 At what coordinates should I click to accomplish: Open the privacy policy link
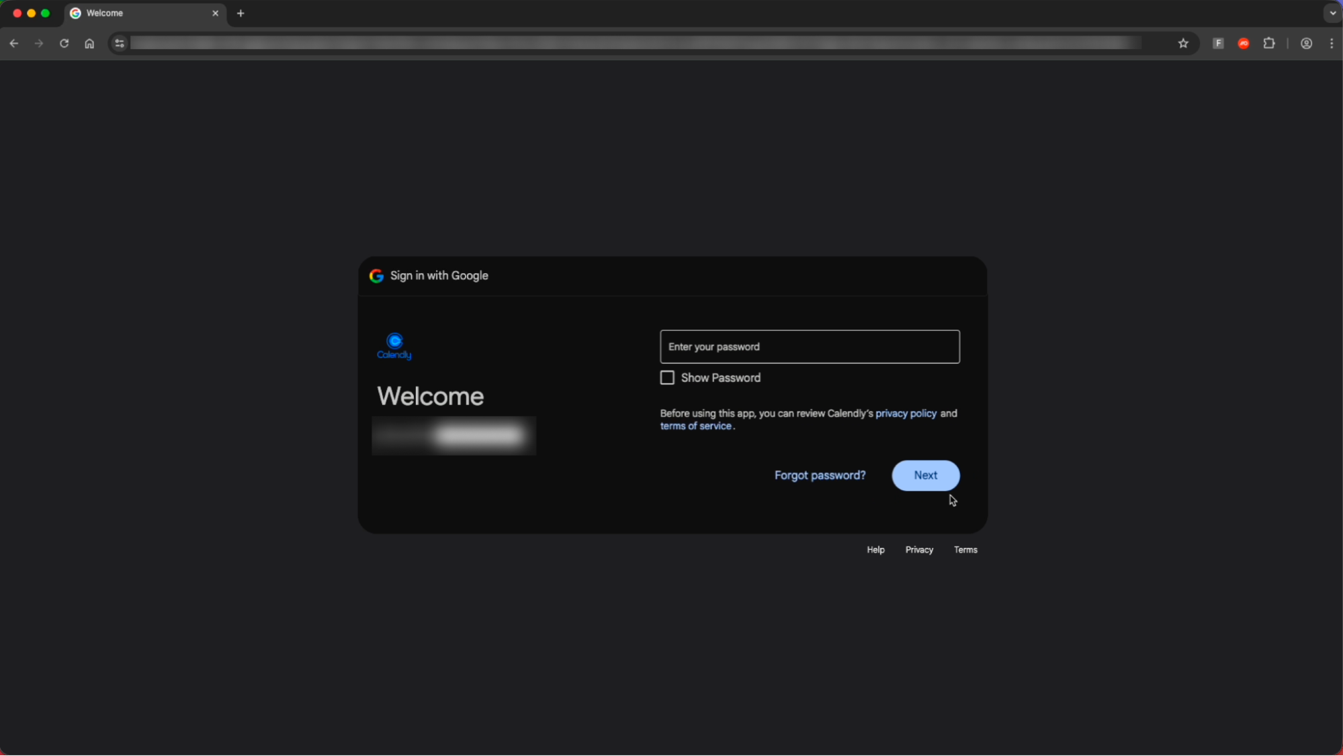point(906,413)
